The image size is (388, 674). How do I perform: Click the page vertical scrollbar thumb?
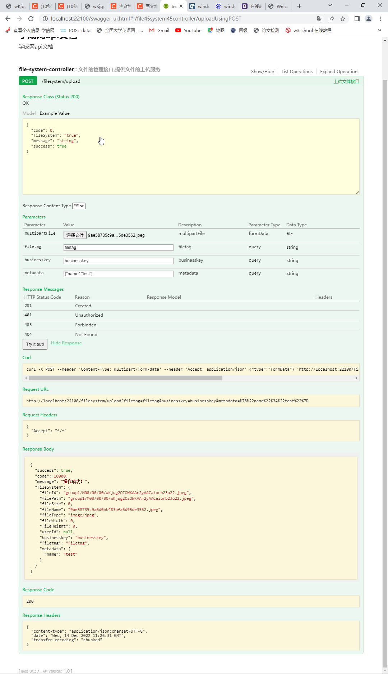tap(385, 374)
